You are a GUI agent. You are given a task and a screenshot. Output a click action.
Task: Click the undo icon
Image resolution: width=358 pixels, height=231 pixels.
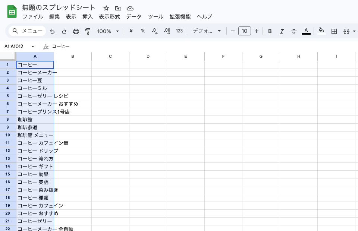[52, 31]
